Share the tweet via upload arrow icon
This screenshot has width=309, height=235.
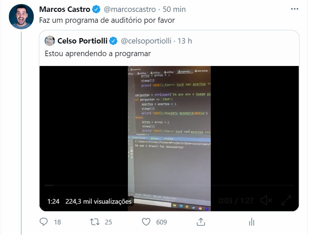tap(201, 222)
